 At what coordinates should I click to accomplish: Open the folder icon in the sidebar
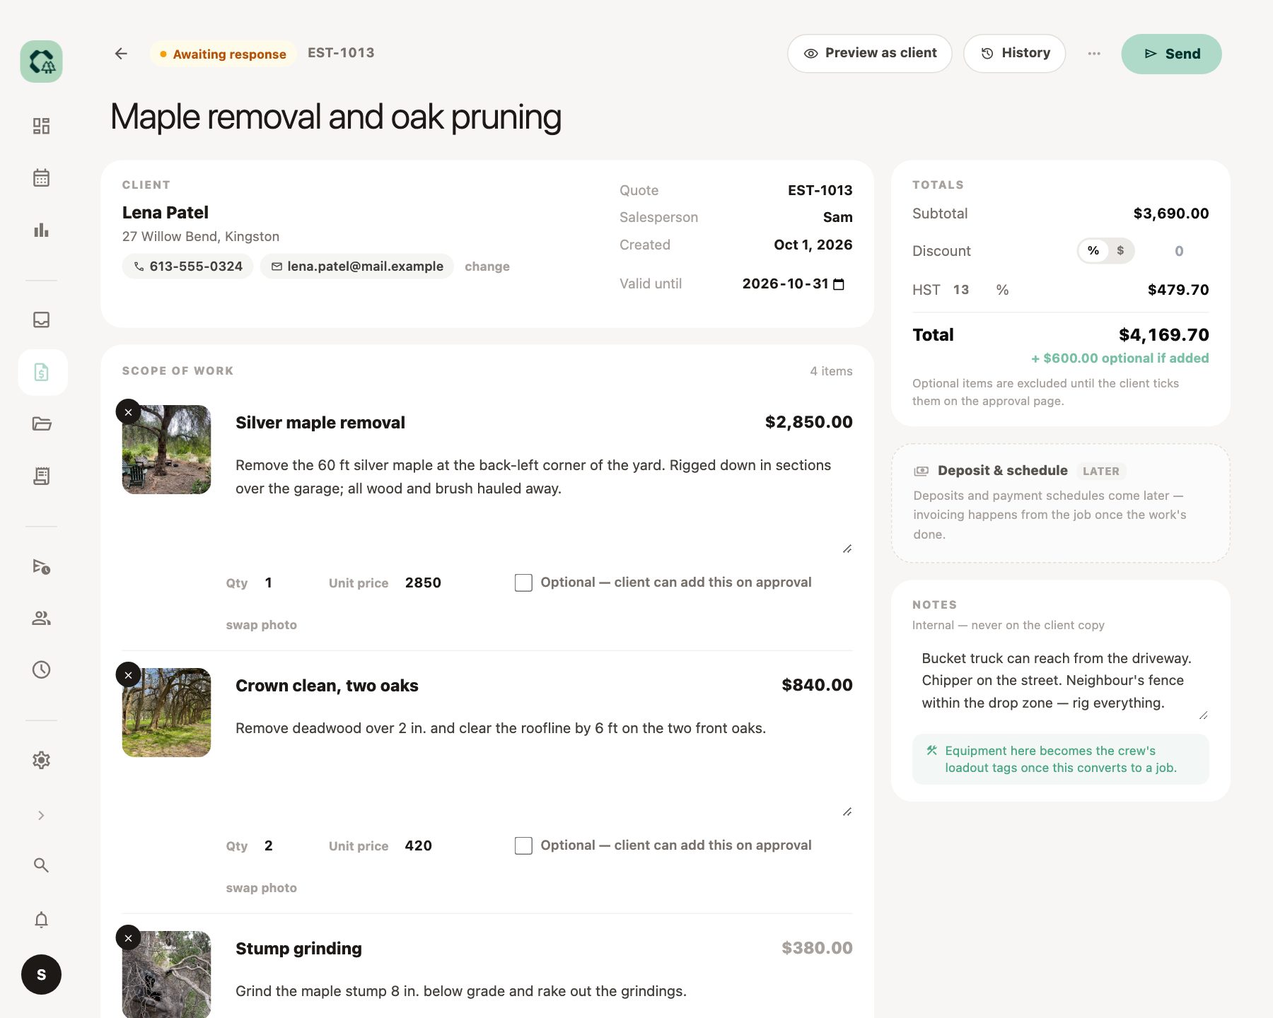click(x=41, y=424)
